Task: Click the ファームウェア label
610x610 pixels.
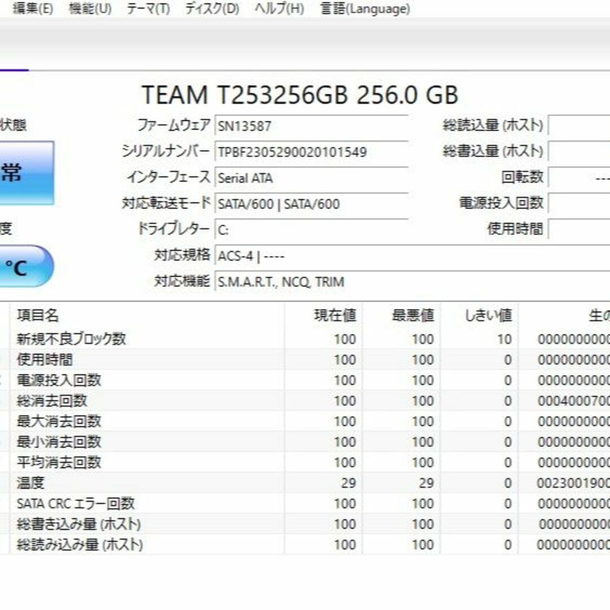Action: [173, 125]
